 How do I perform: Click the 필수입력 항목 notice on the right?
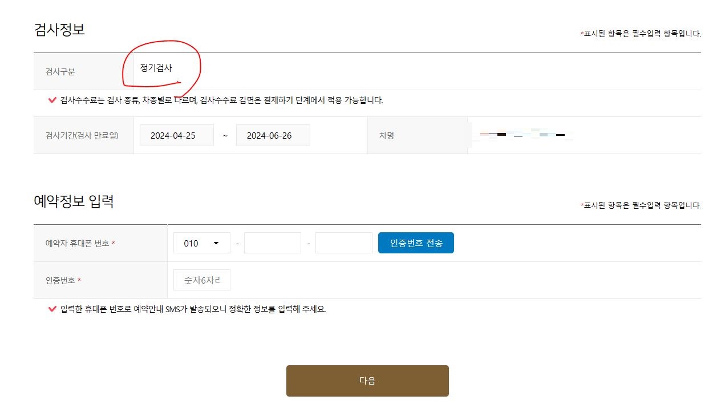pos(642,34)
